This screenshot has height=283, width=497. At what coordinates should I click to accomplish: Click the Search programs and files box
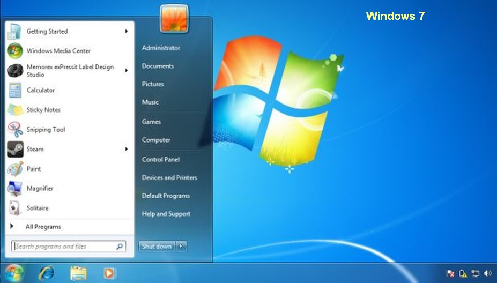63,247
